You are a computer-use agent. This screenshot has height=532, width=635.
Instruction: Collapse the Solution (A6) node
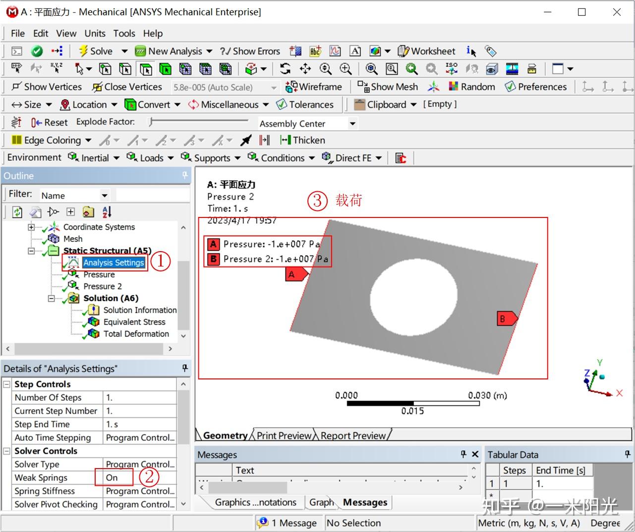[51, 298]
